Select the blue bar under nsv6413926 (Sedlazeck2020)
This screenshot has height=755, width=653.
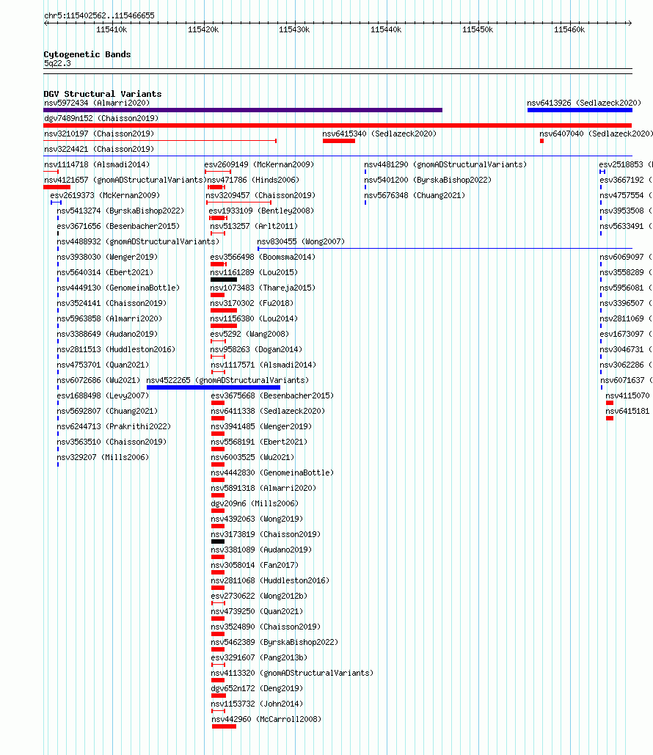580,110
